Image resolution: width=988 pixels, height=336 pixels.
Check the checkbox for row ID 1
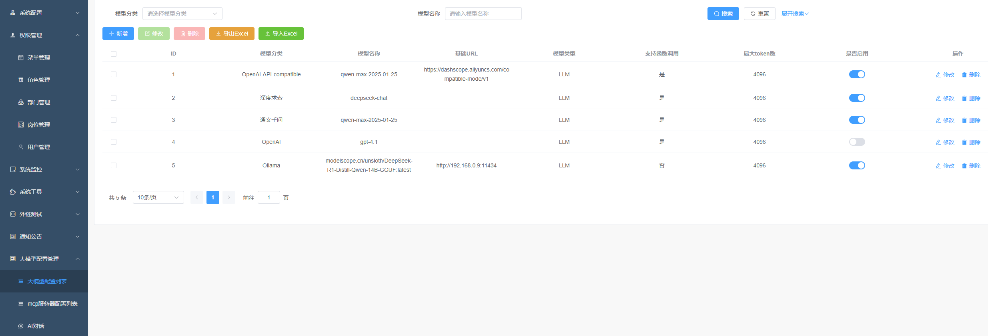(114, 74)
